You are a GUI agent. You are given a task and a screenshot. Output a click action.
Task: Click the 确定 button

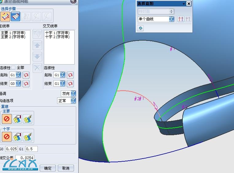48,168
